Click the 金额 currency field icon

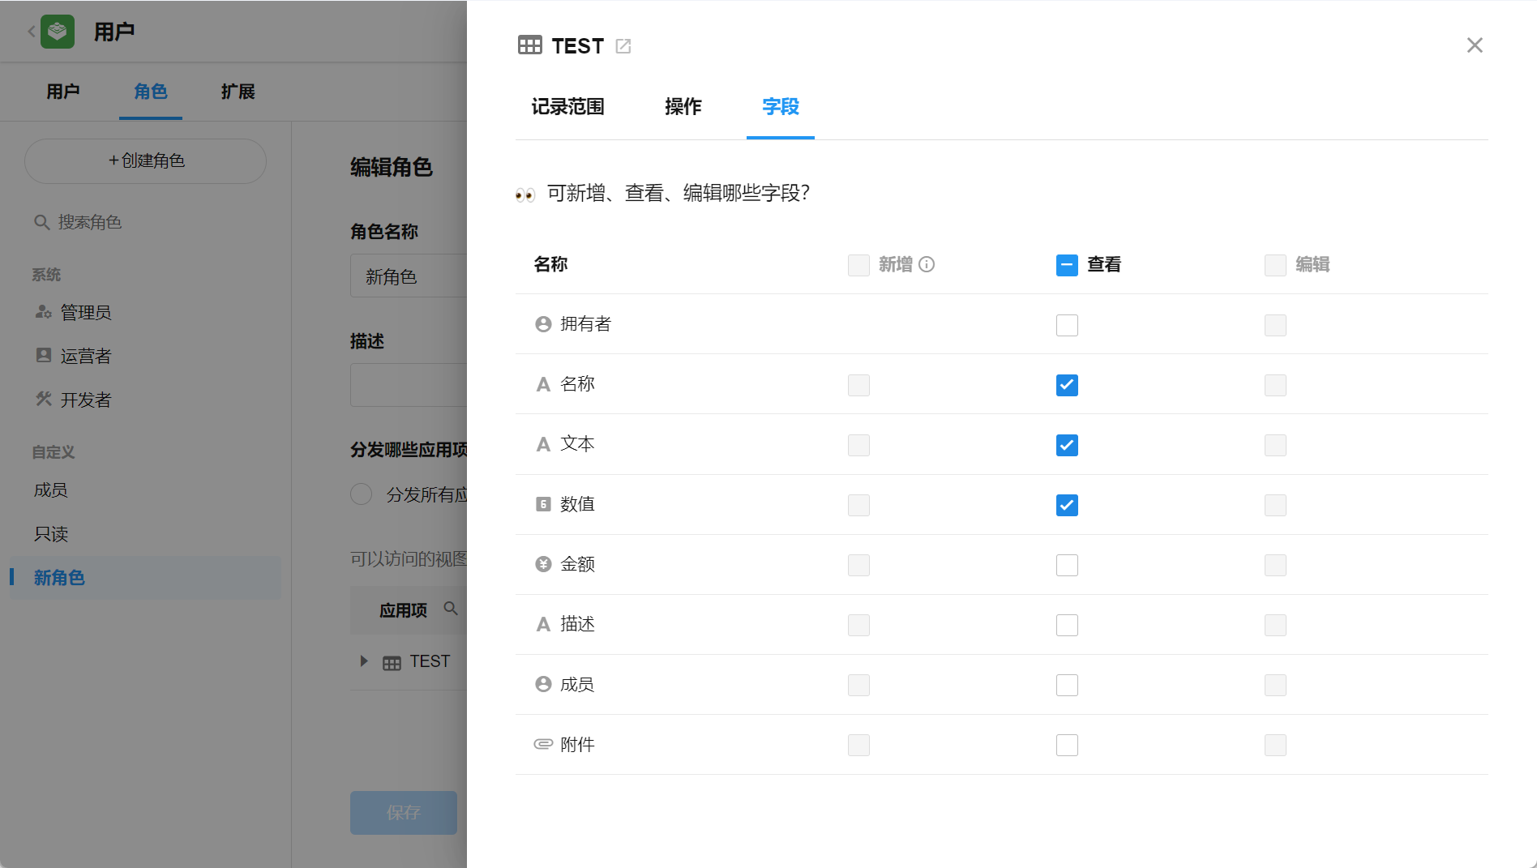[x=543, y=564]
